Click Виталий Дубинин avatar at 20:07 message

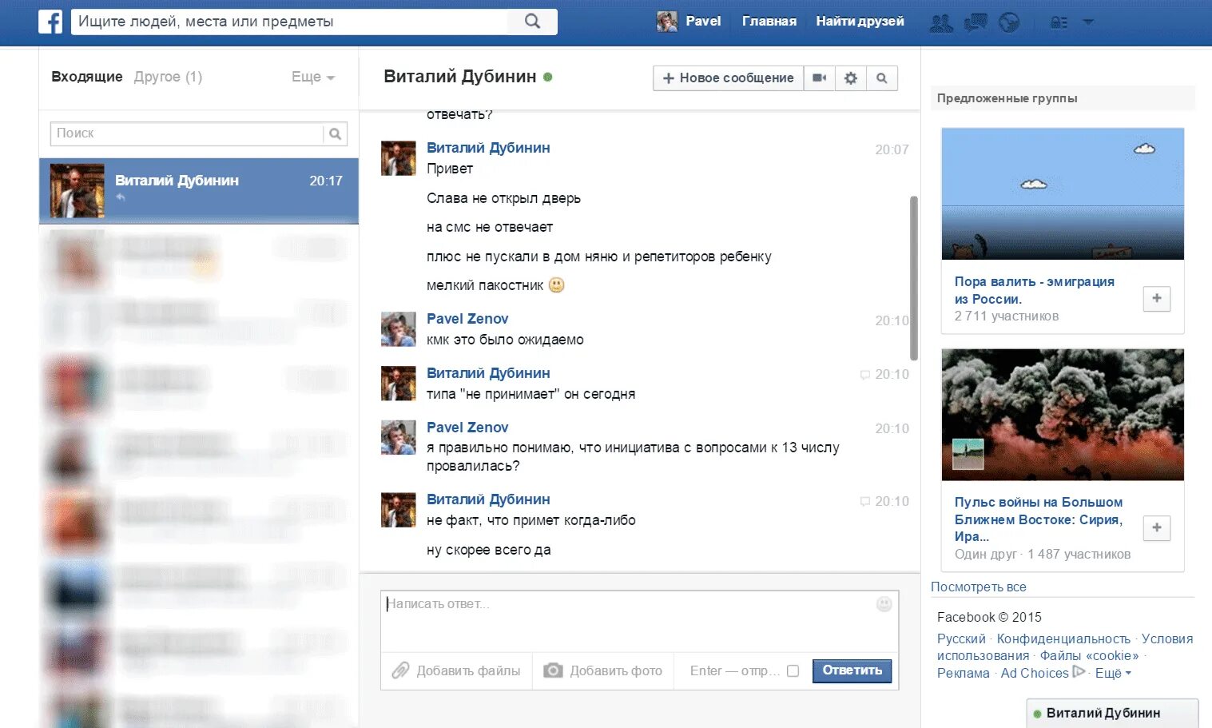398,158
